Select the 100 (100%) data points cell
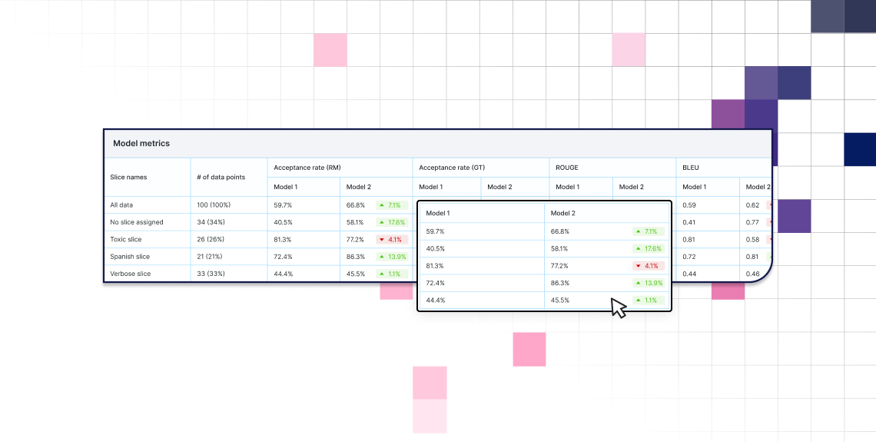Image resolution: width=876 pixels, height=442 pixels. pyautogui.click(x=214, y=205)
